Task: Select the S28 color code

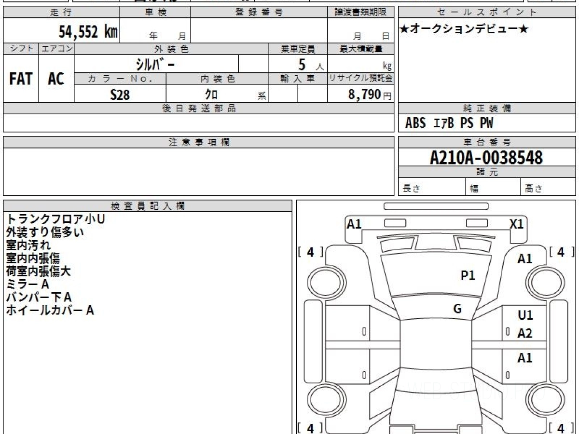Action: (x=120, y=95)
